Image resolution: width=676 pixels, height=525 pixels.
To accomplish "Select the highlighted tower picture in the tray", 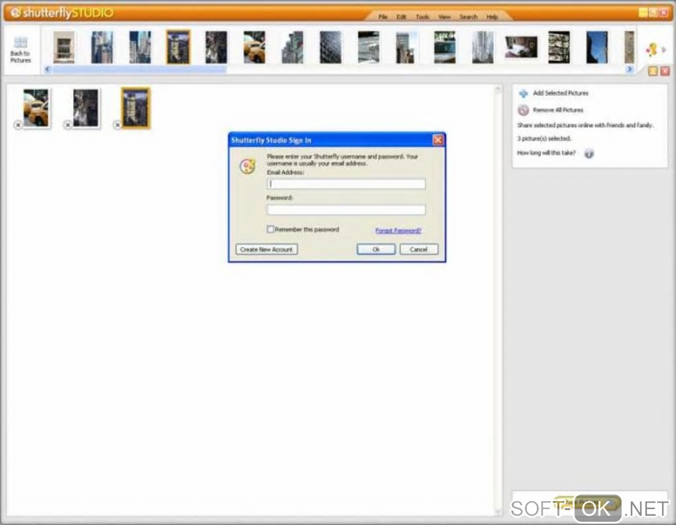I will (136, 108).
